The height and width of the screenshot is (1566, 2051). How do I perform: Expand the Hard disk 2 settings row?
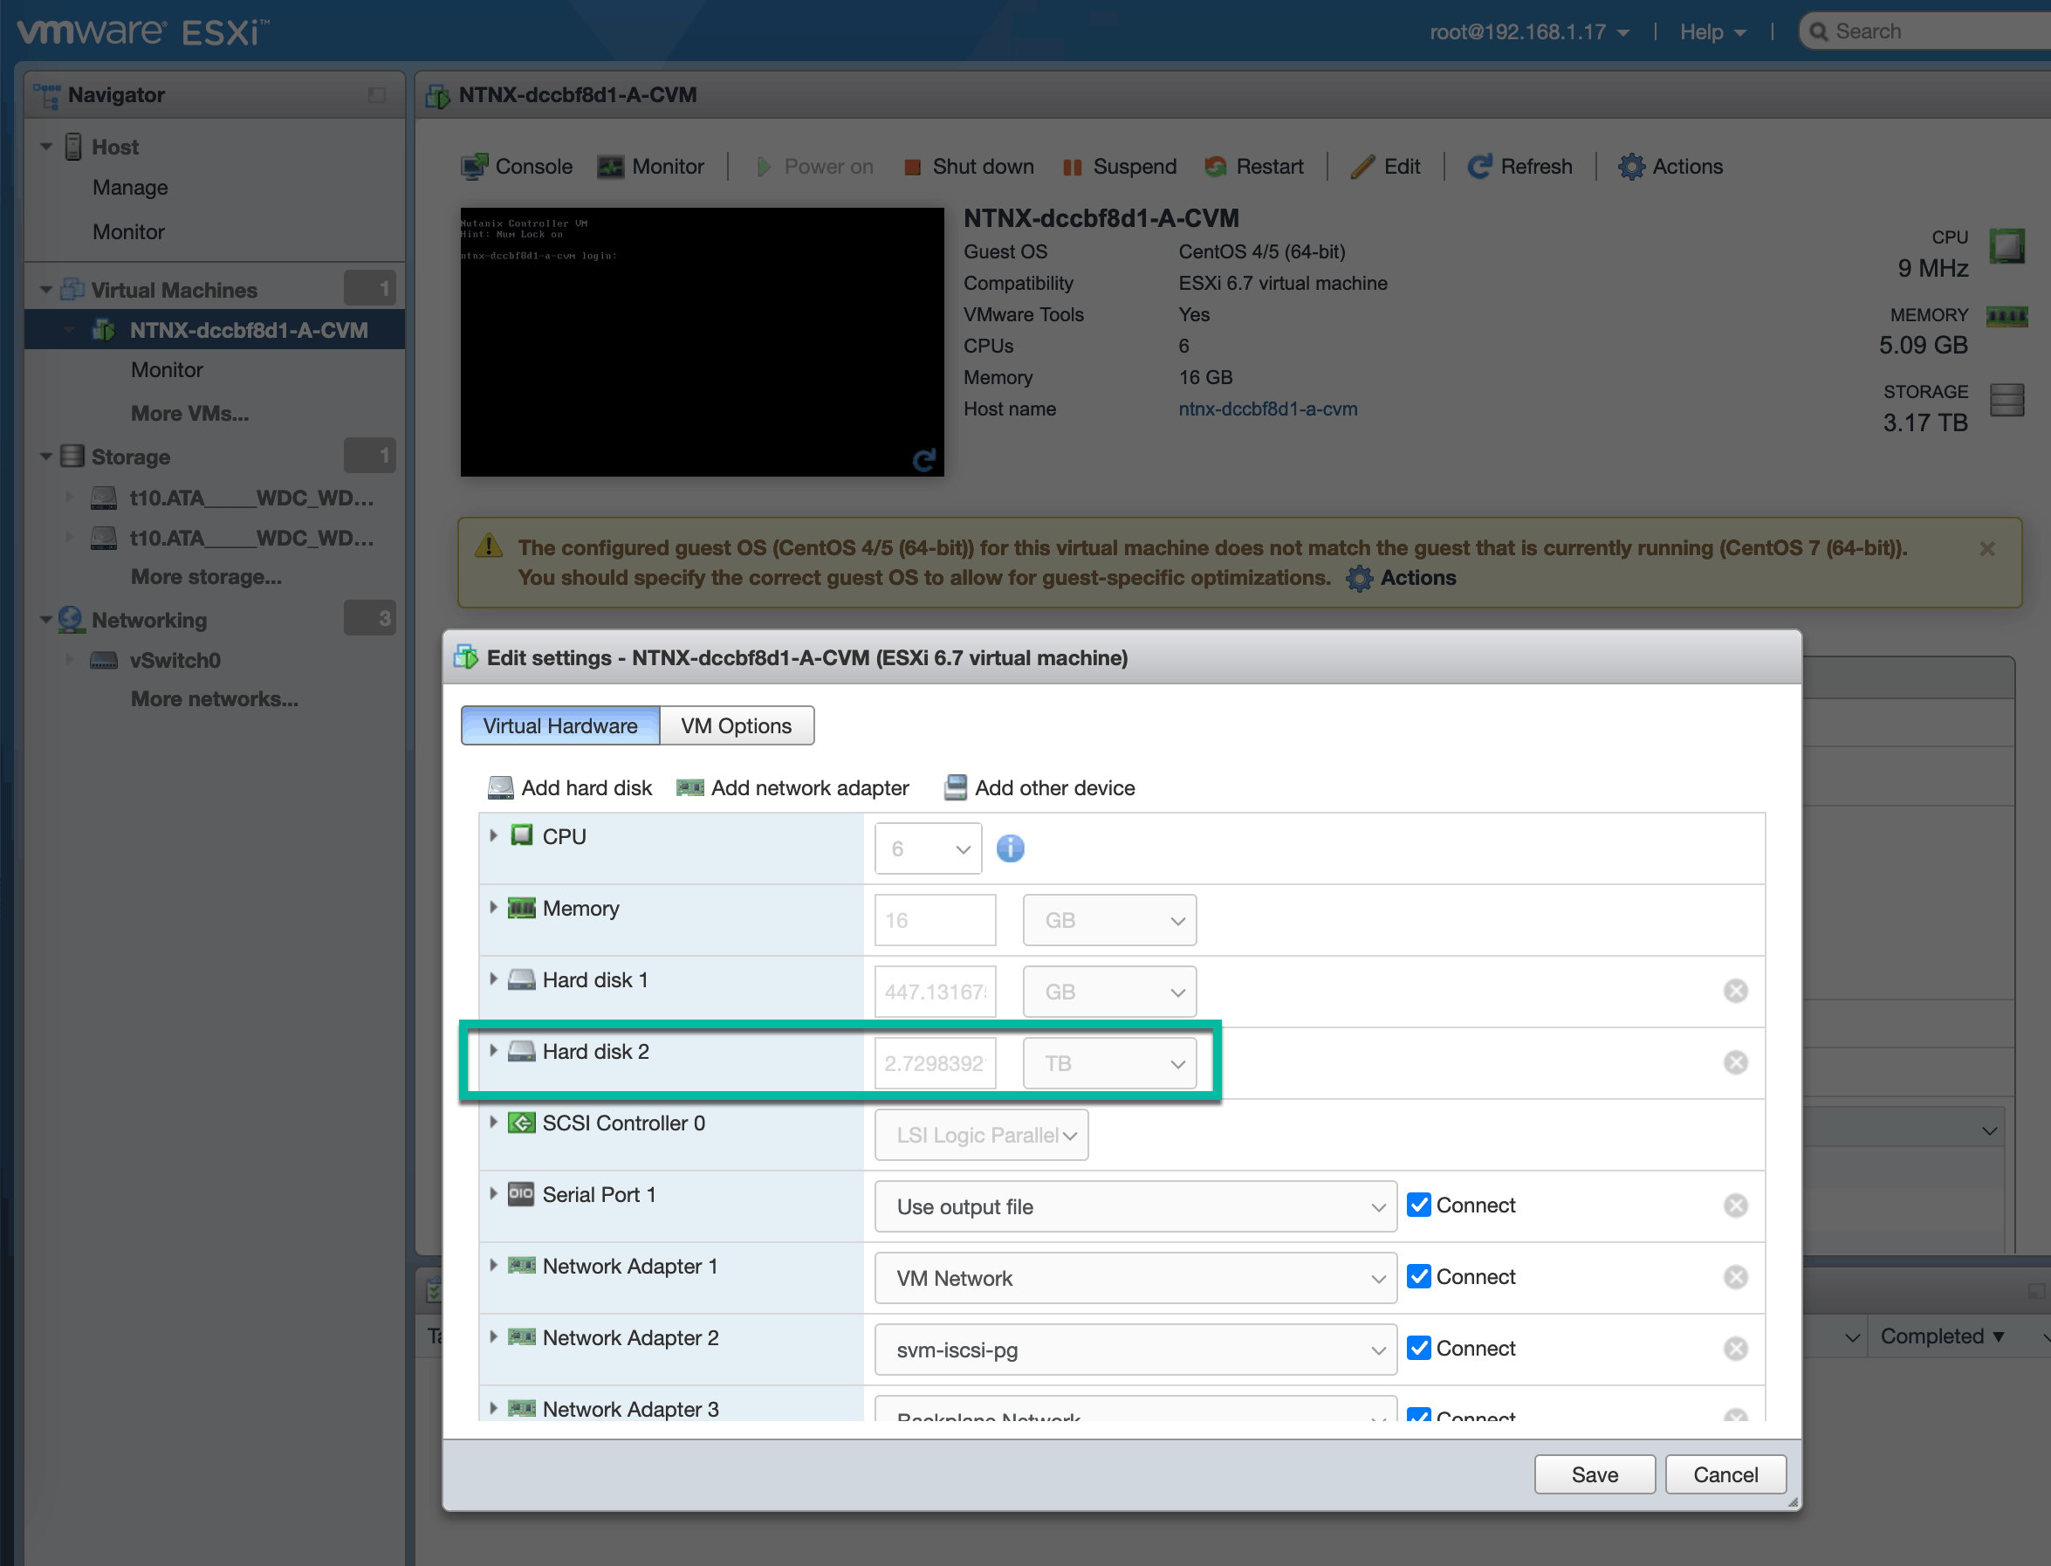[494, 1052]
